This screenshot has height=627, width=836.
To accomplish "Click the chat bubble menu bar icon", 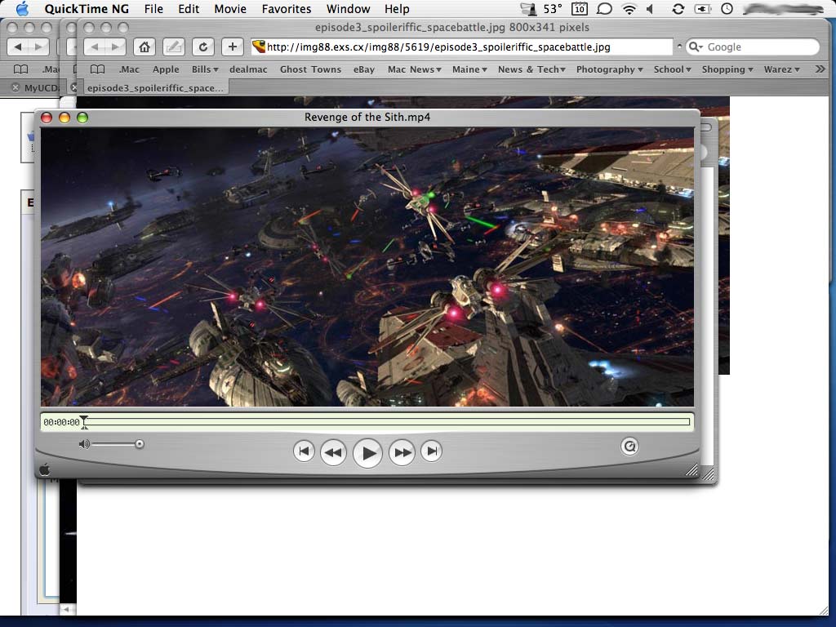I will click(604, 8).
